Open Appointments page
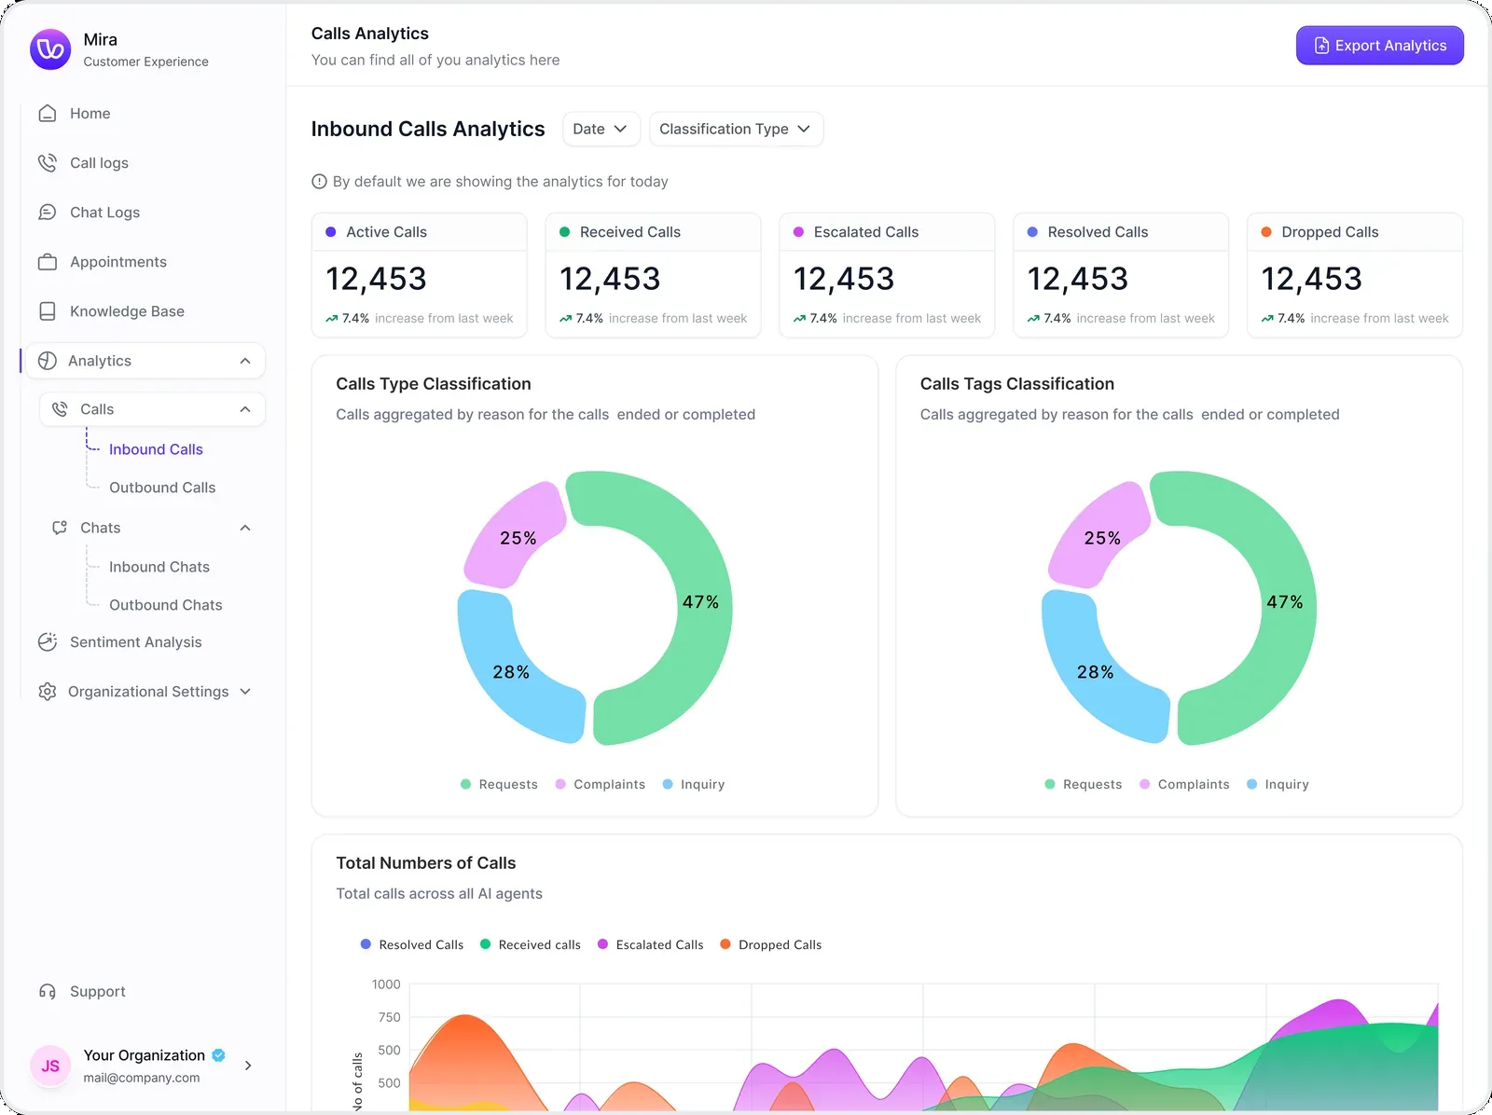 click(x=117, y=262)
